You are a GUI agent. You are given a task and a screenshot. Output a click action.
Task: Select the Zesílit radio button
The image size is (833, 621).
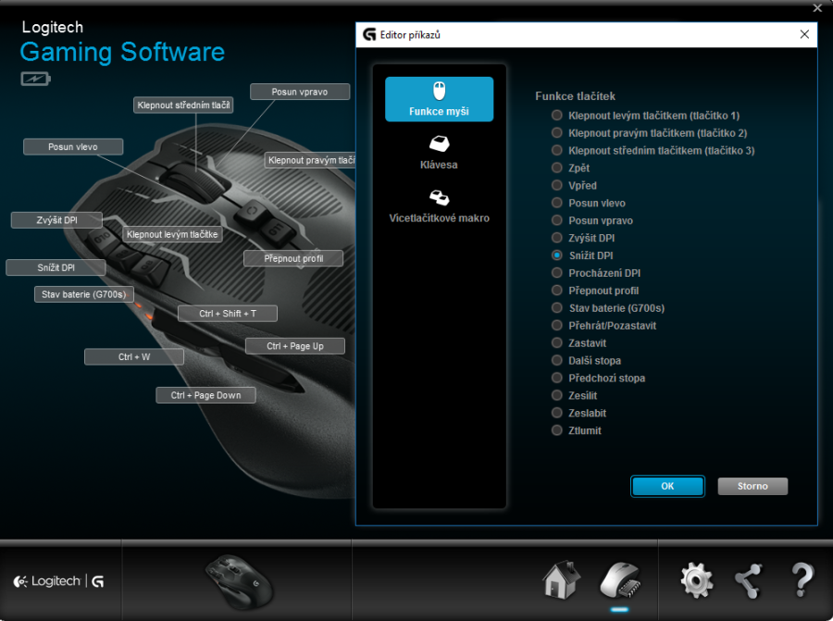point(557,396)
